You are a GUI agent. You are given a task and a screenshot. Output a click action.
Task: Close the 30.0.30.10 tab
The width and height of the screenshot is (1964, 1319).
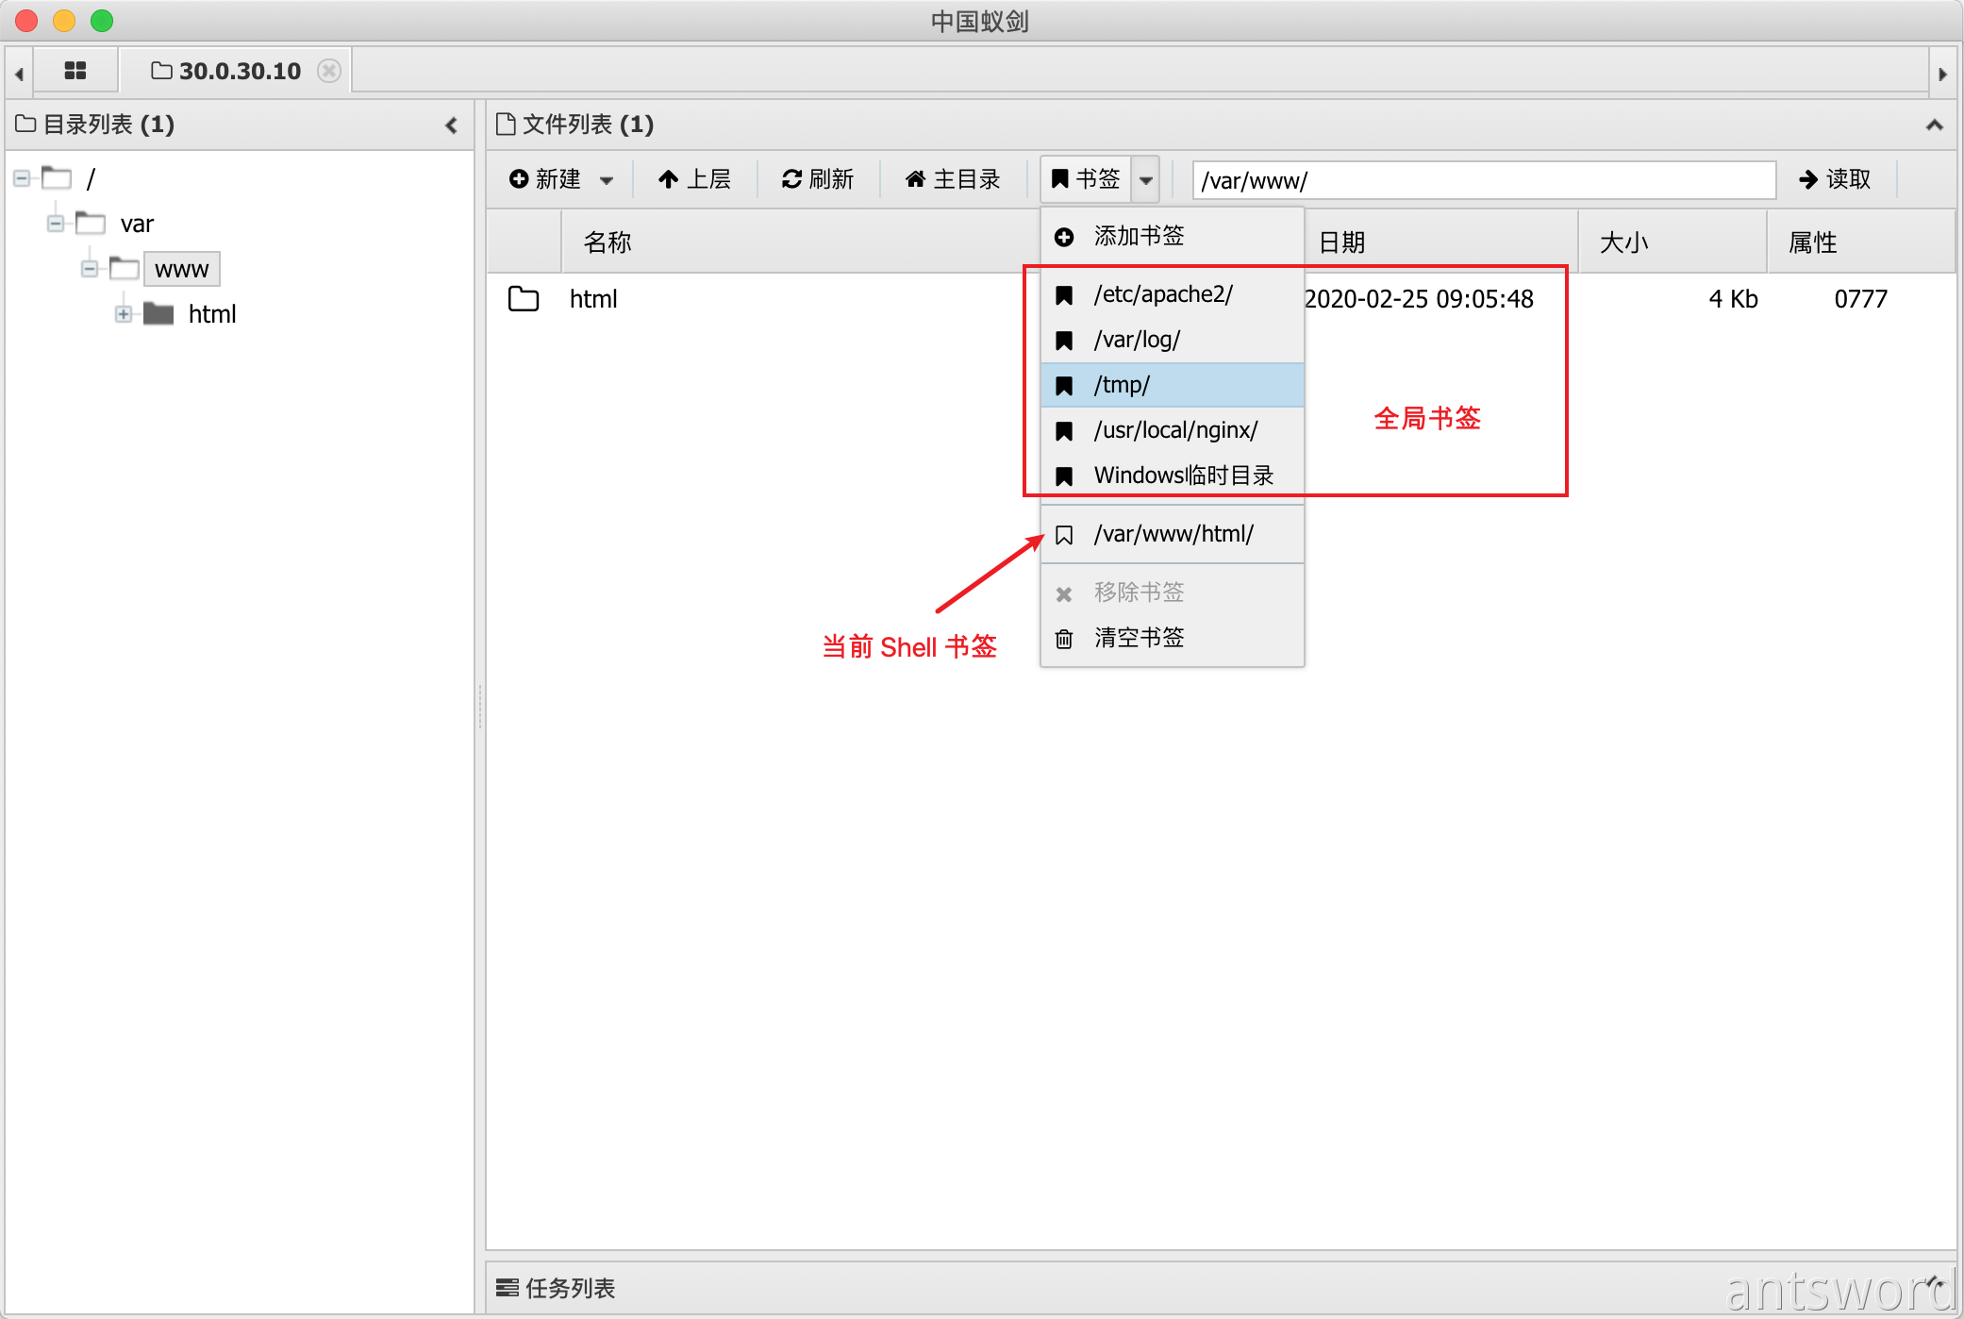(x=329, y=71)
